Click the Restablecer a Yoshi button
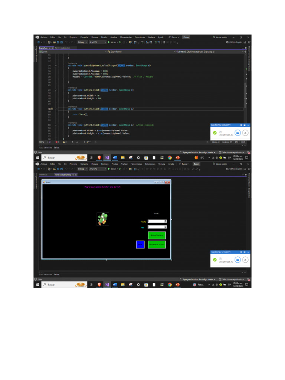 pyautogui.click(x=157, y=245)
